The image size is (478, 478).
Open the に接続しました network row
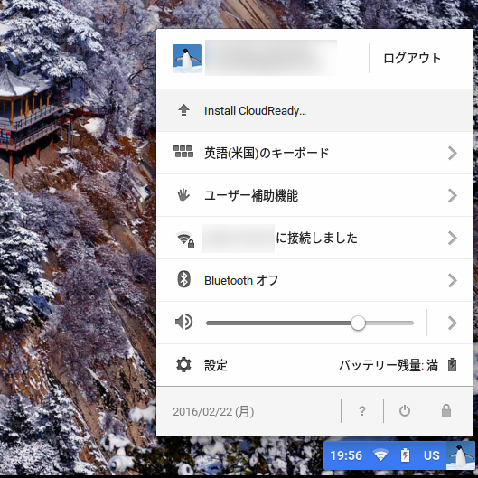pos(314,238)
